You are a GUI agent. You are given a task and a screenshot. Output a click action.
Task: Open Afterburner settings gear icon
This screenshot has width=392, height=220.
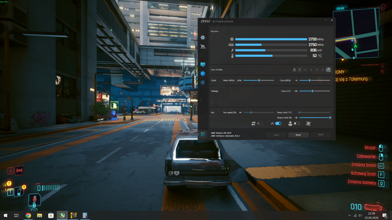203,38
